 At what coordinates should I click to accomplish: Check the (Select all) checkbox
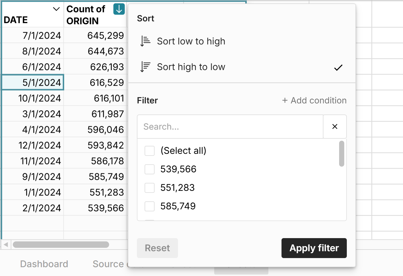(149, 151)
